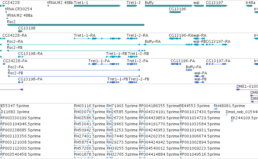Click the RH01878.5prime EST label

point(89,154)
